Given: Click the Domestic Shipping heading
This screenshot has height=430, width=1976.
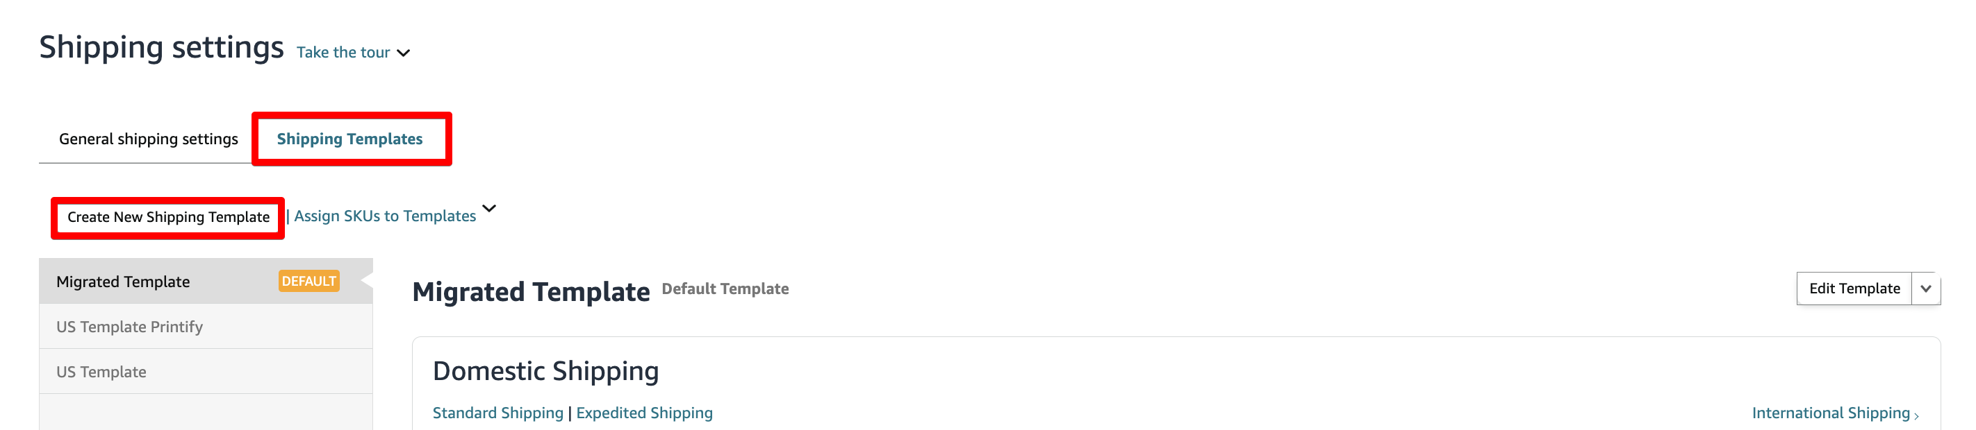Looking at the screenshot, I should coord(545,371).
